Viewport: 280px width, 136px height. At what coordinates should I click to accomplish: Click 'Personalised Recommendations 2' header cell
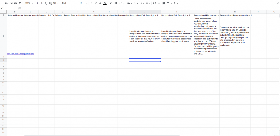235,16
